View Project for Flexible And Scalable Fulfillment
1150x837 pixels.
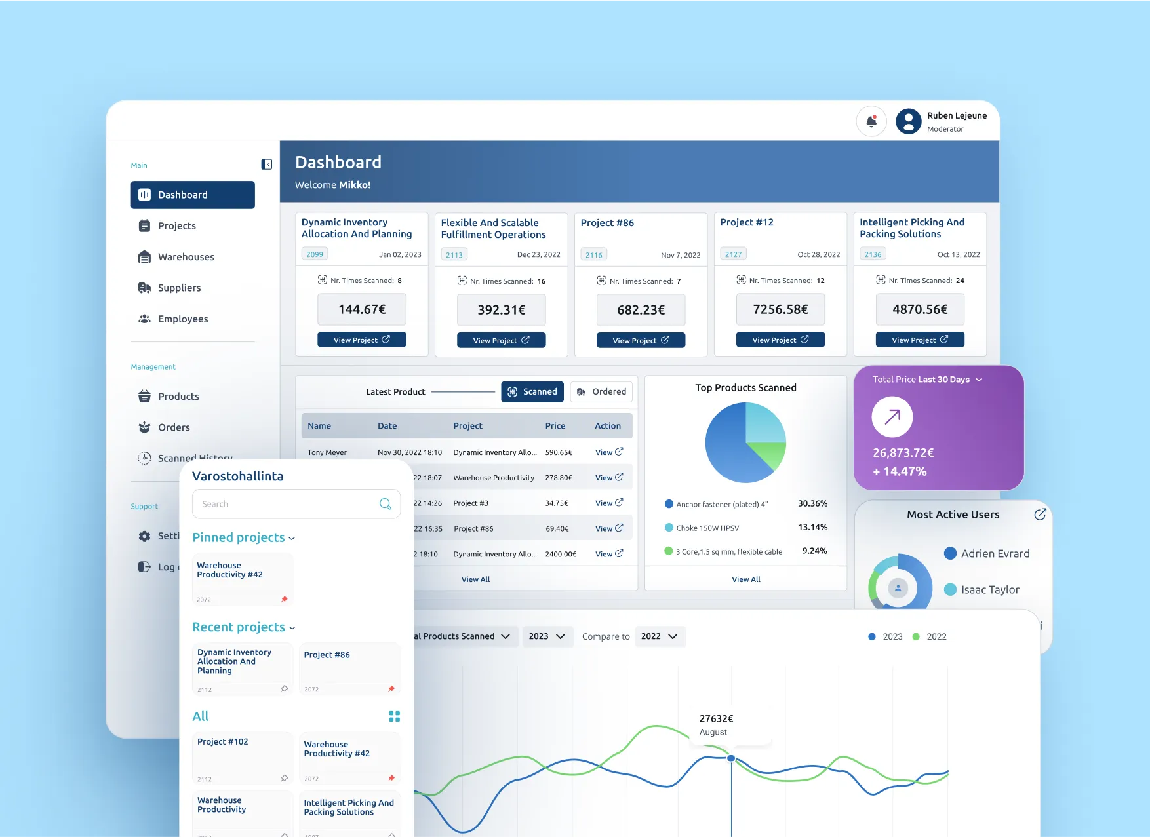502,340
